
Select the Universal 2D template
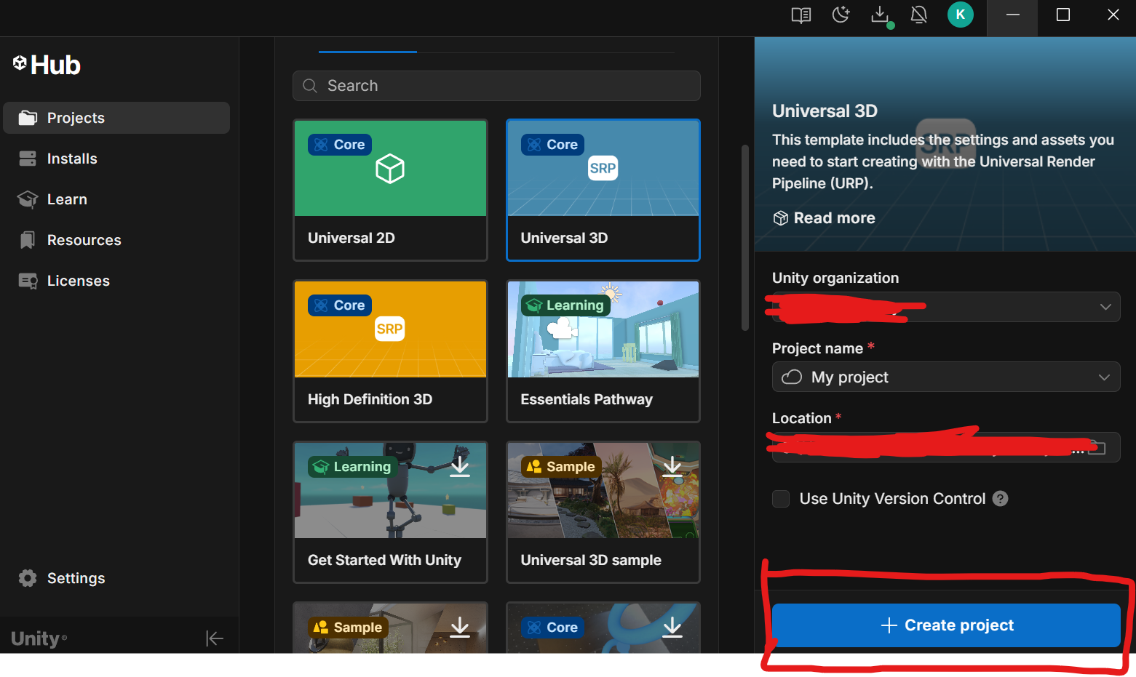click(390, 190)
